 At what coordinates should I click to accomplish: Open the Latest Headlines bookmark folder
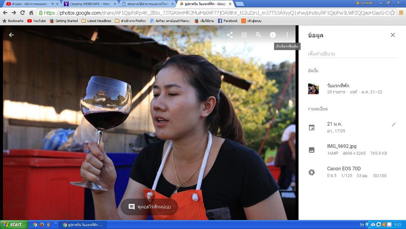96,21
